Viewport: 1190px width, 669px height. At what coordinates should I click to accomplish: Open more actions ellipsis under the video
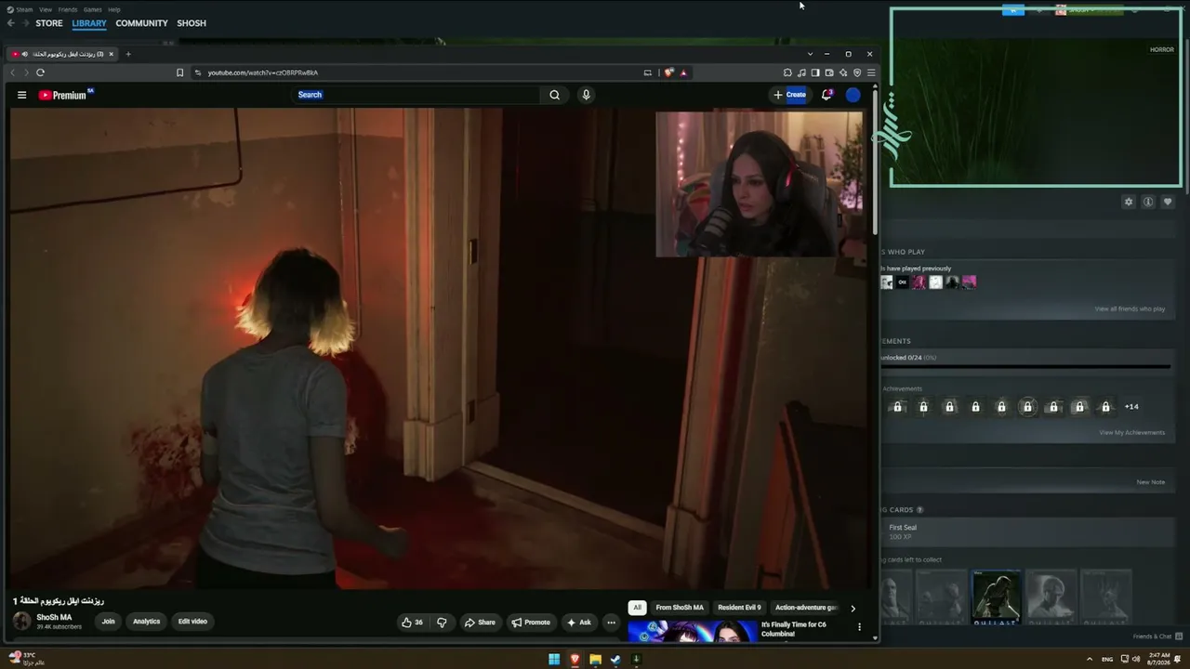[611, 623]
